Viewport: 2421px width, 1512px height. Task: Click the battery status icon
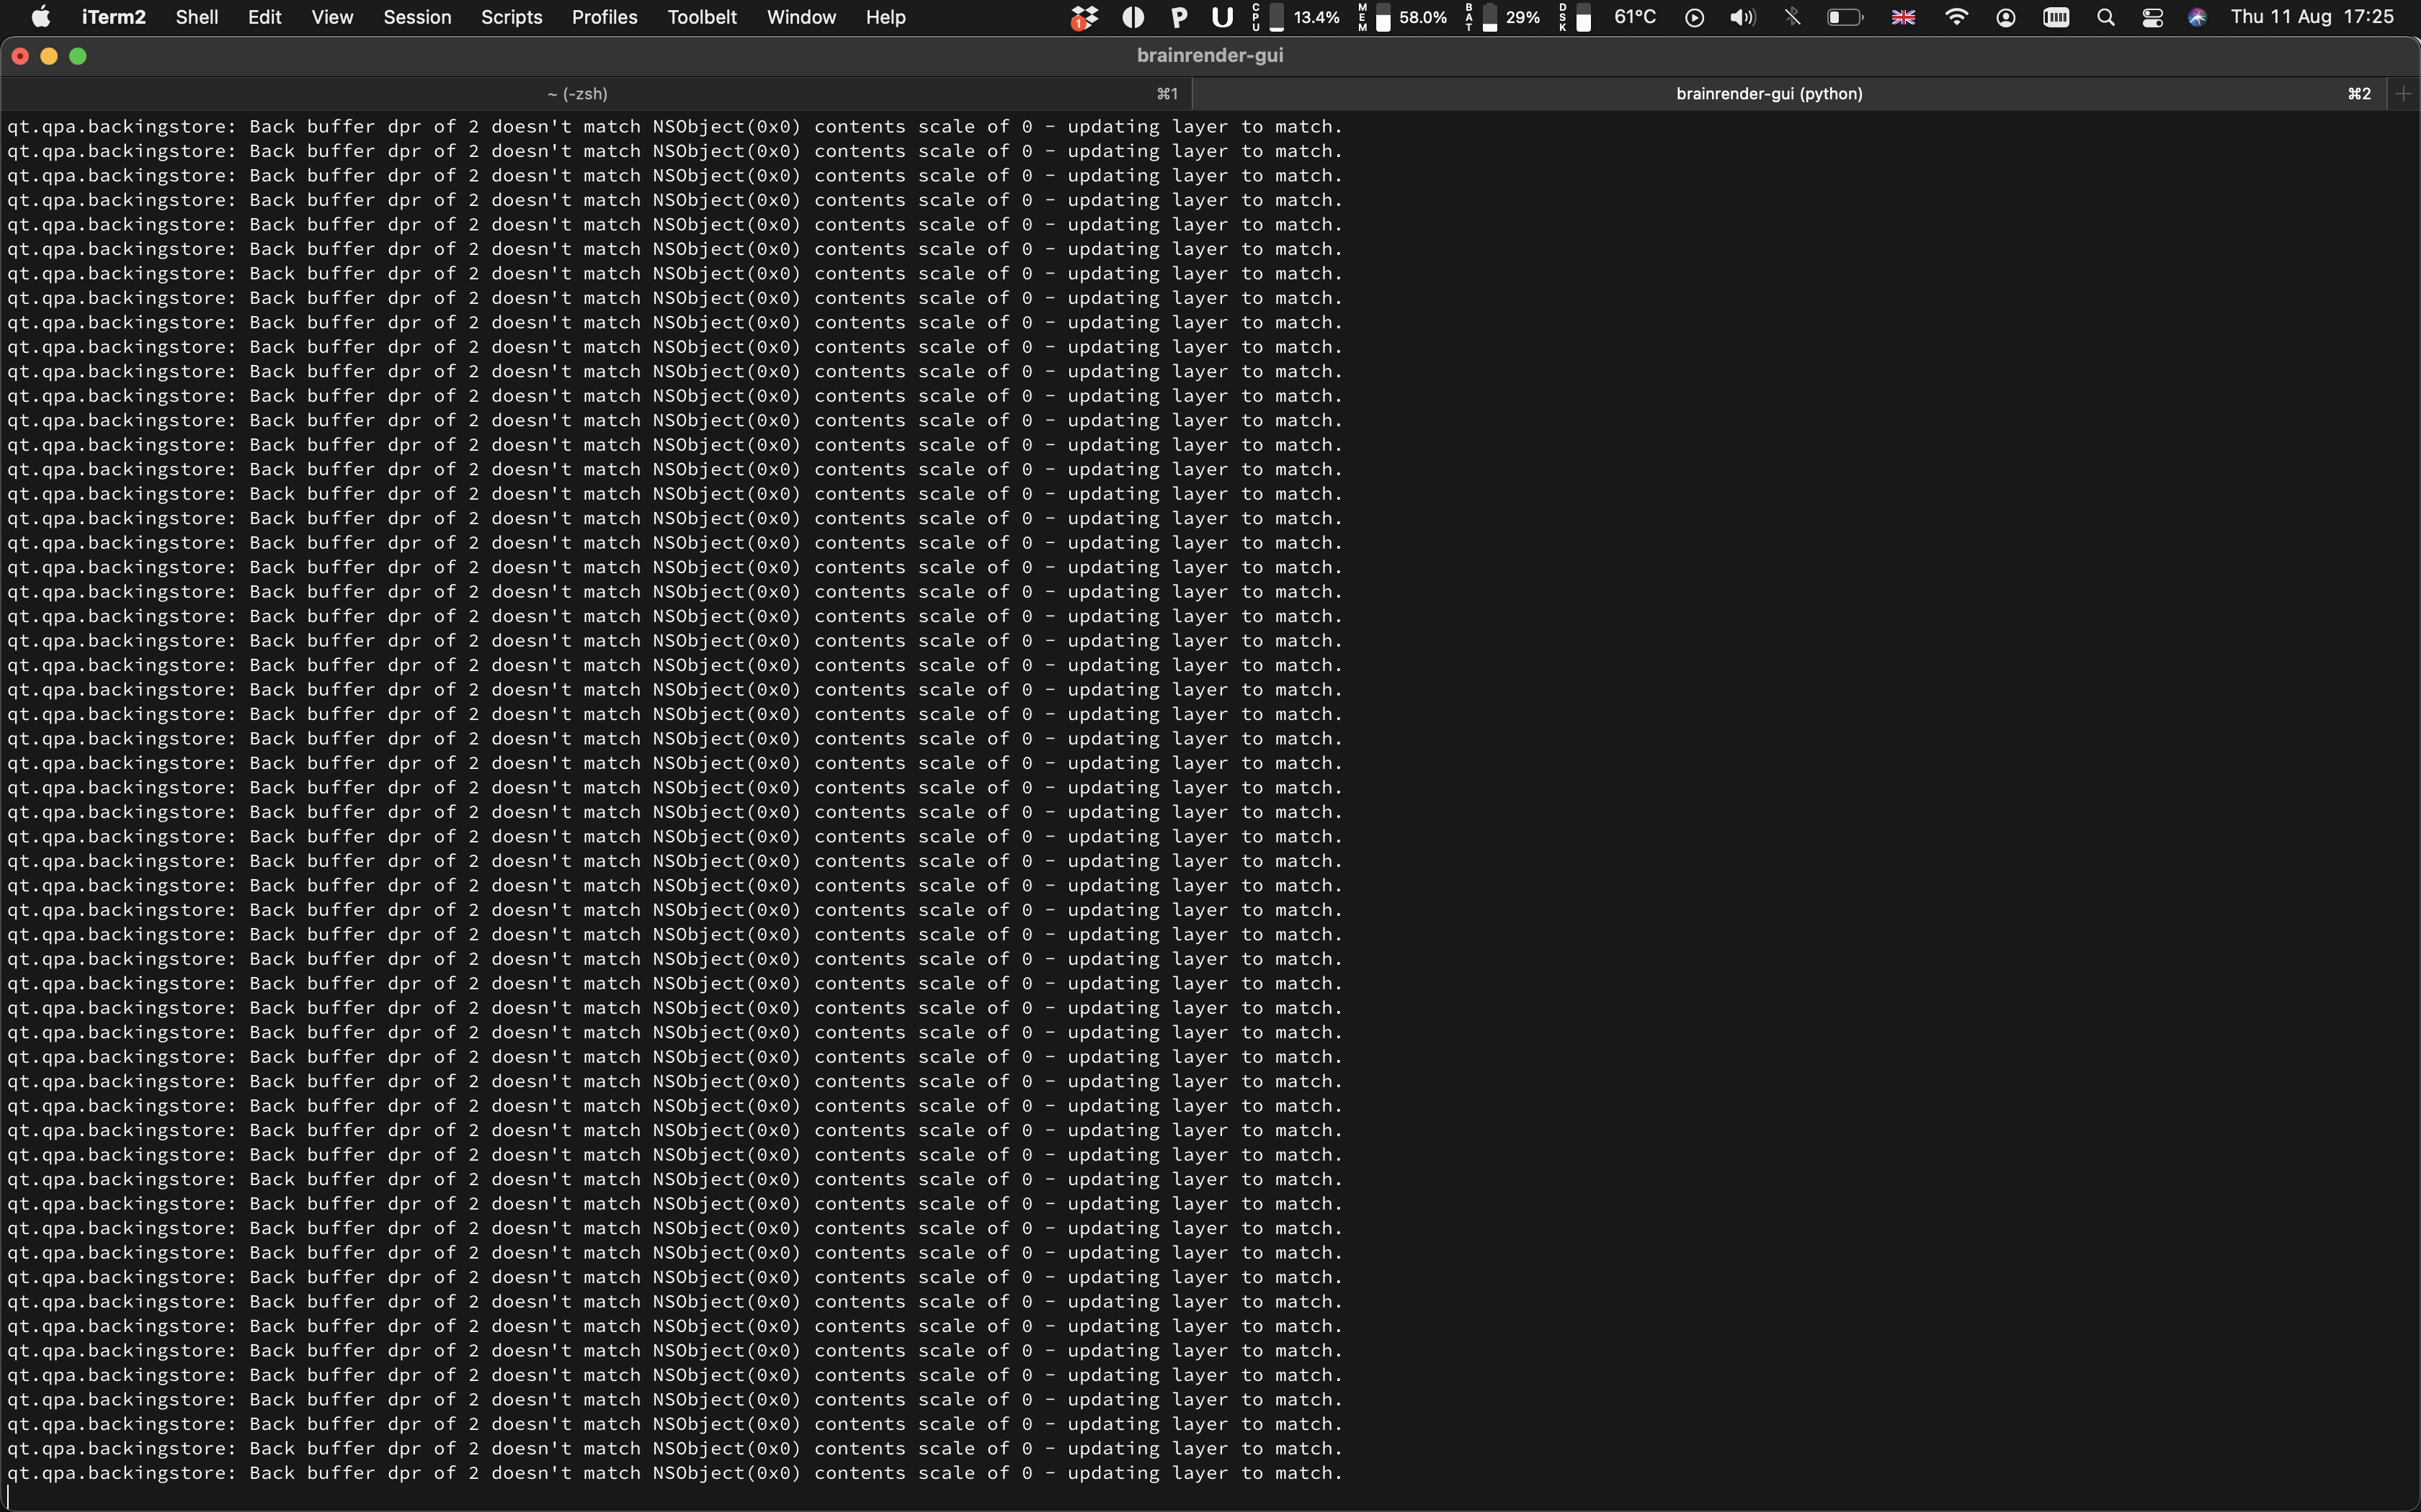[1844, 17]
